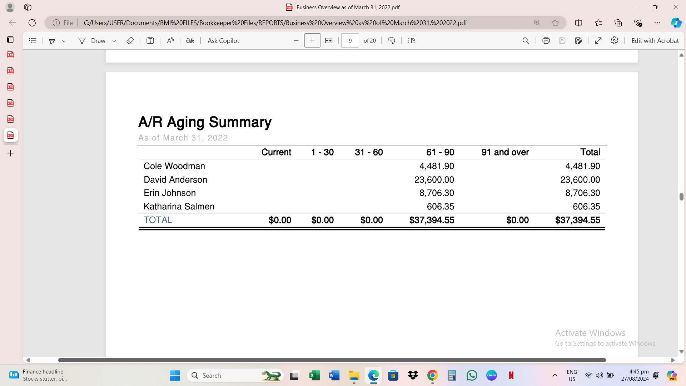Add this page to favorites star
This screenshot has width=686, height=386.
point(555,23)
